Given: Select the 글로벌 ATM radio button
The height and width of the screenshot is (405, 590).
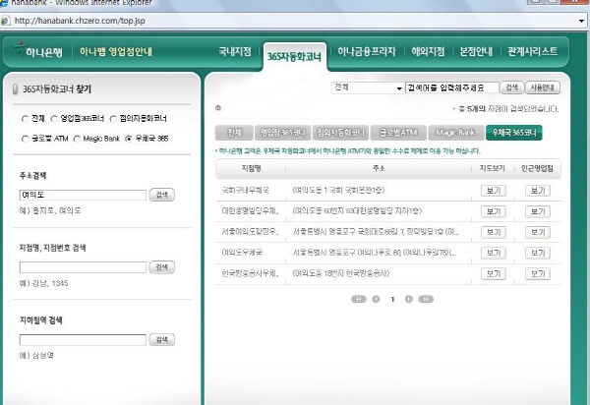Looking at the screenshot, I should coord(26,139).
